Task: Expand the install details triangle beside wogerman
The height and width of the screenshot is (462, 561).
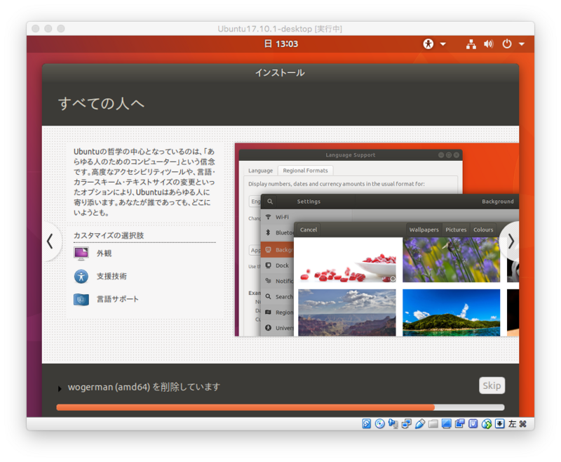Action: 60,388
